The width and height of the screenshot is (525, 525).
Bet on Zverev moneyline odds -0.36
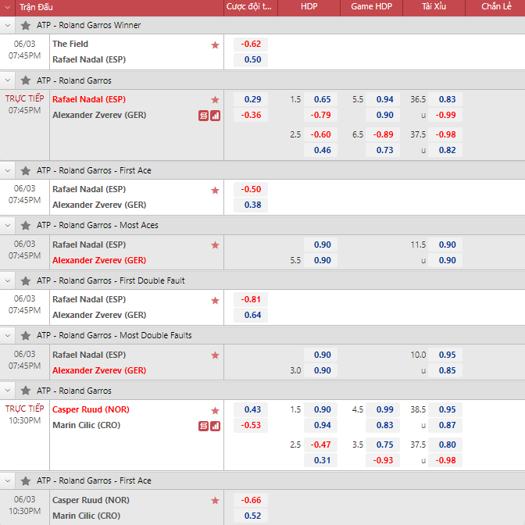click(251, 115)
